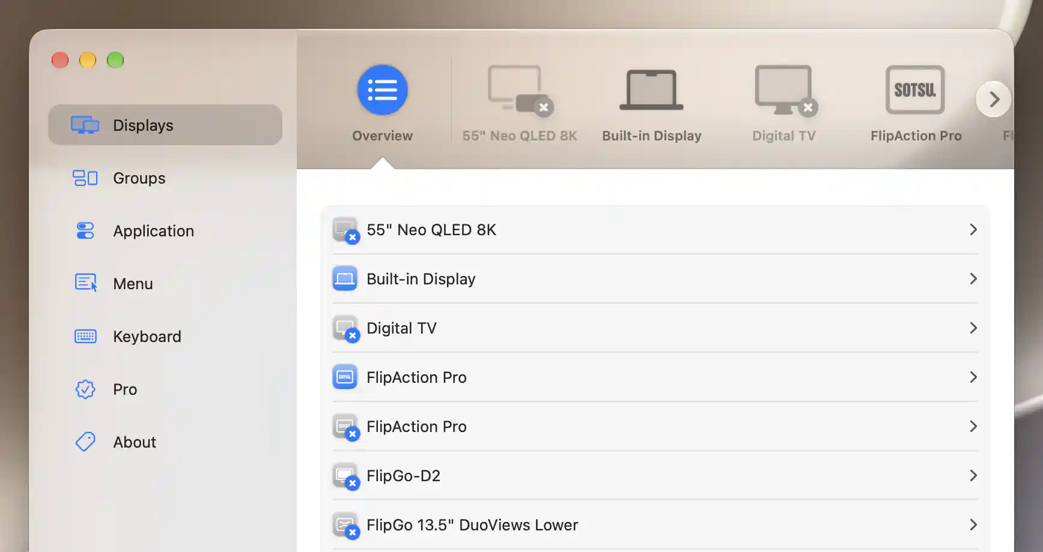Open the About section label
Screen dimensions: 1043x552
point(135,442)
